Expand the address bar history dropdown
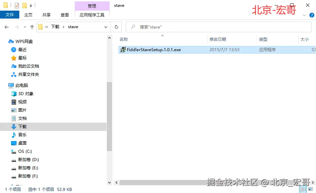 [x=105, y=27]
